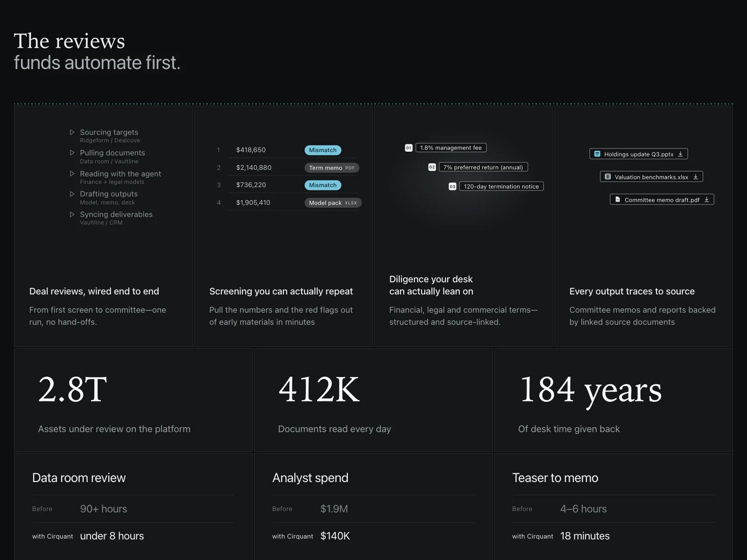
Task: Click download arrow on Holdings update Q3.pptx
Action: tap(680, 154)
